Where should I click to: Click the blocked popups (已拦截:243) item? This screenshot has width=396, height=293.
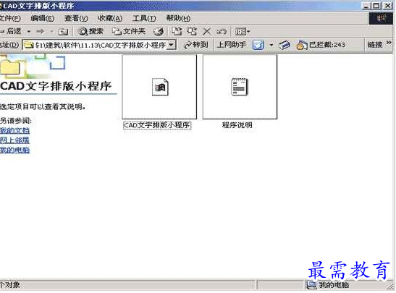[321, 45]
